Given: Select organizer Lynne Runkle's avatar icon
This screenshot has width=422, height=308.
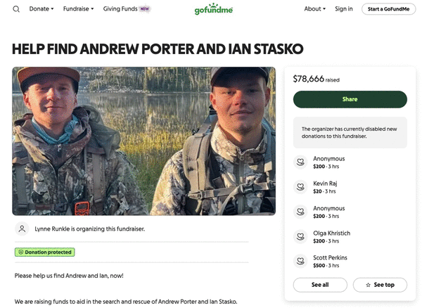Looking at the screenshot, I should [x=22, y=229].
